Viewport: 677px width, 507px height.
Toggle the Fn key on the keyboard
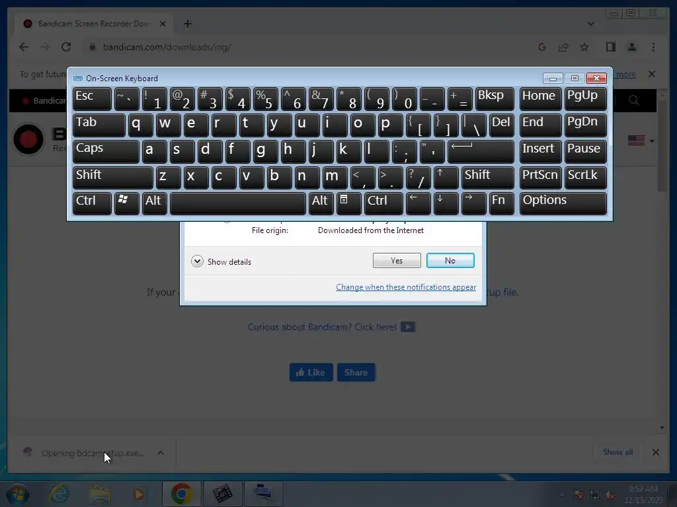501,203
